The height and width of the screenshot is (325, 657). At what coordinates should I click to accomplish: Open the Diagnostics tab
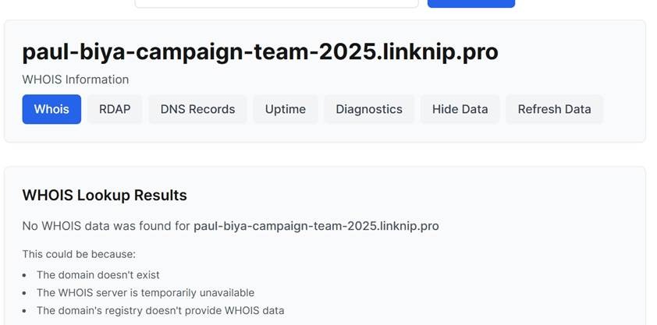[369, 109]
